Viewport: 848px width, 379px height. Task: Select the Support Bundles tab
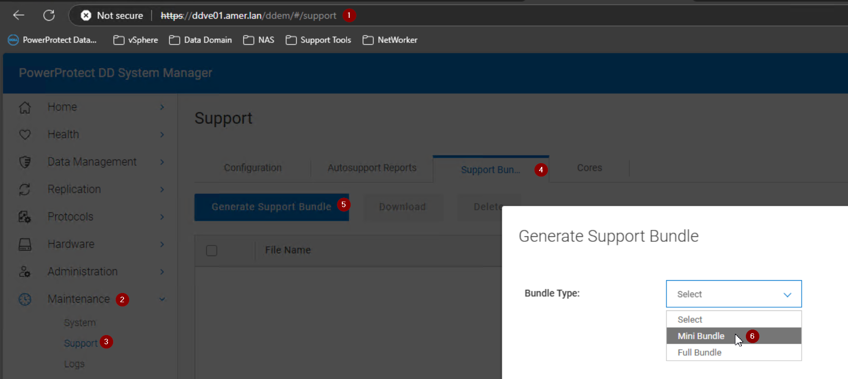pos(491,170)
